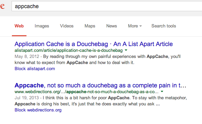The image size is (202, 124).
Task: Click the 'May 8, 2012' snippet date
Action: click(x=27, y=57)
